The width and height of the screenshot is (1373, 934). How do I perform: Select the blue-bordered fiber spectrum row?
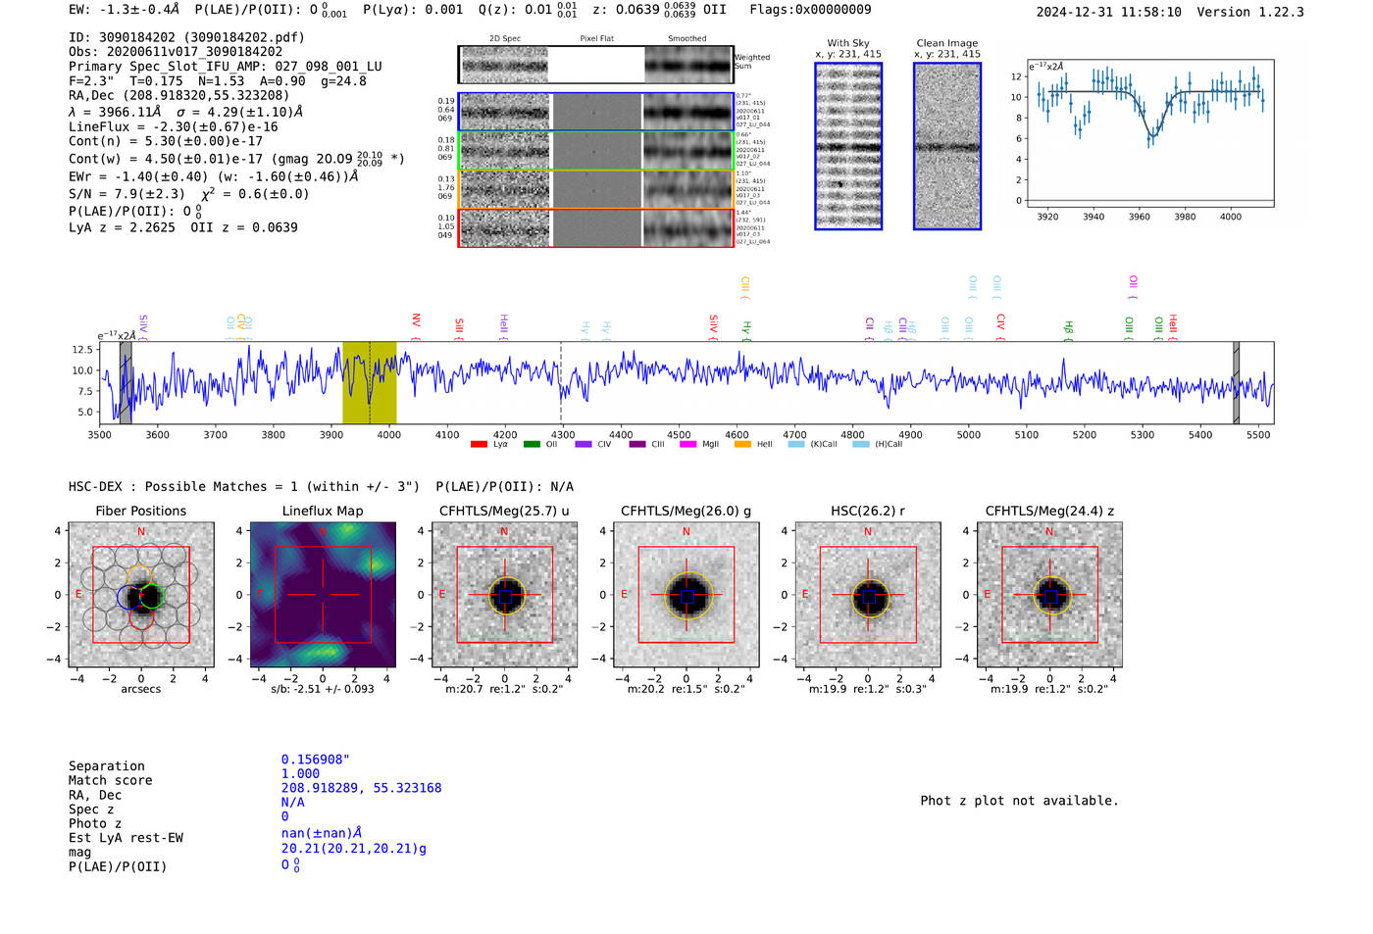coord(595,112)
